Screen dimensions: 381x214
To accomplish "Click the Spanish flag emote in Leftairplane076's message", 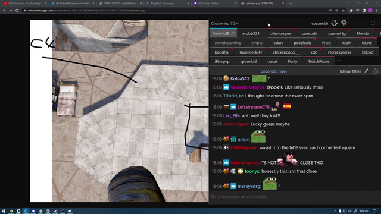I will tap(287, 106).
